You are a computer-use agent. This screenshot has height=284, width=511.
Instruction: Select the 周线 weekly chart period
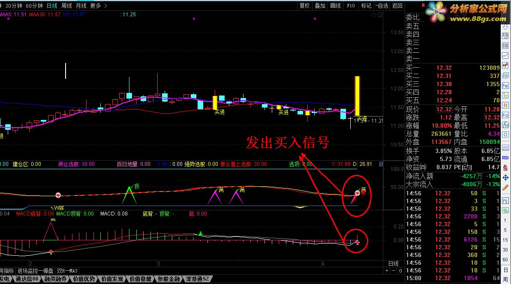coord(66,6)
